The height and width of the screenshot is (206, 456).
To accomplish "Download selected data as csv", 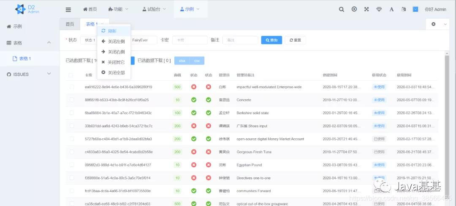I will (197, 61).
